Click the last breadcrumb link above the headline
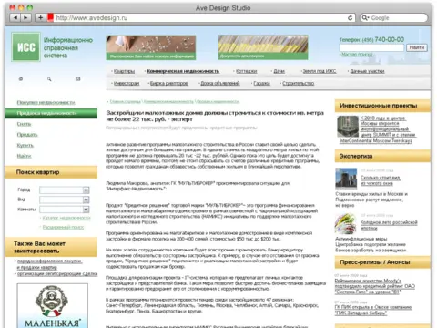 218,101
